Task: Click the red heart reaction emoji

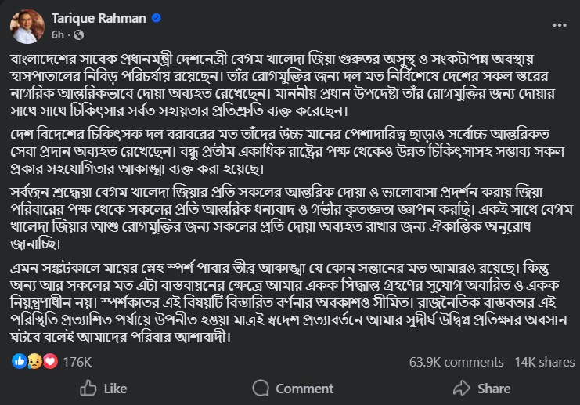Action: point(51,362)
